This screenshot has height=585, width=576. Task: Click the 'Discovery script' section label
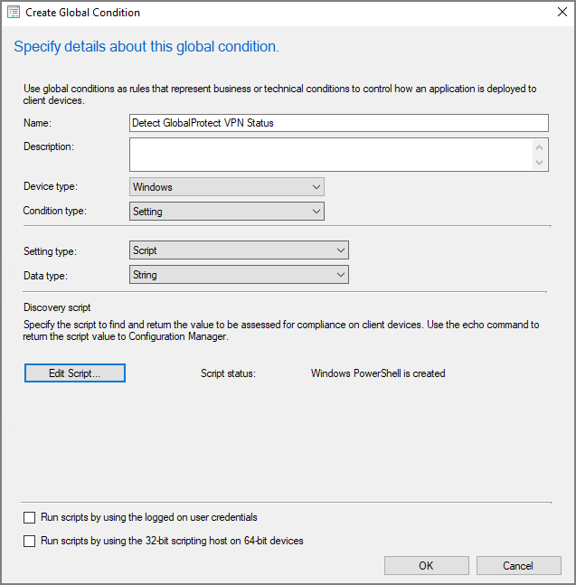click(x=57, y=307)
